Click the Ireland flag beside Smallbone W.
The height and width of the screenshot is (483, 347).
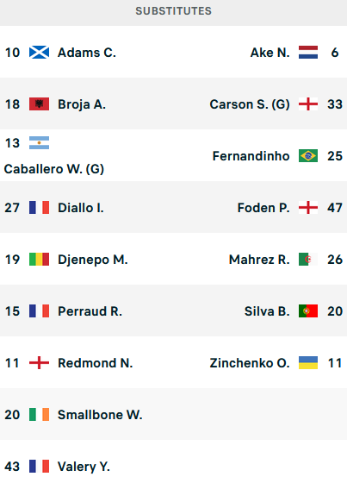39,415
